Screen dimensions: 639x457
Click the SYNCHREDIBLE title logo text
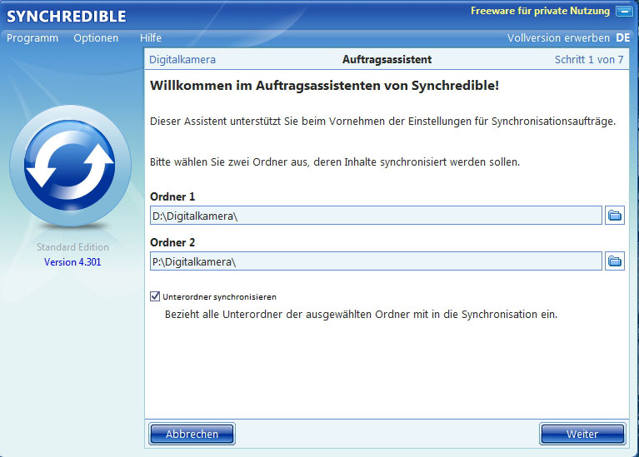coord(67,17)
